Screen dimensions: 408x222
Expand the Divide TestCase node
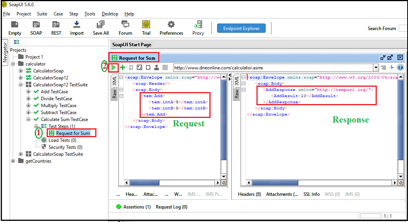29,99
